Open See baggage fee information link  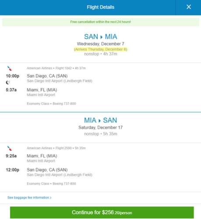(29, 198)
